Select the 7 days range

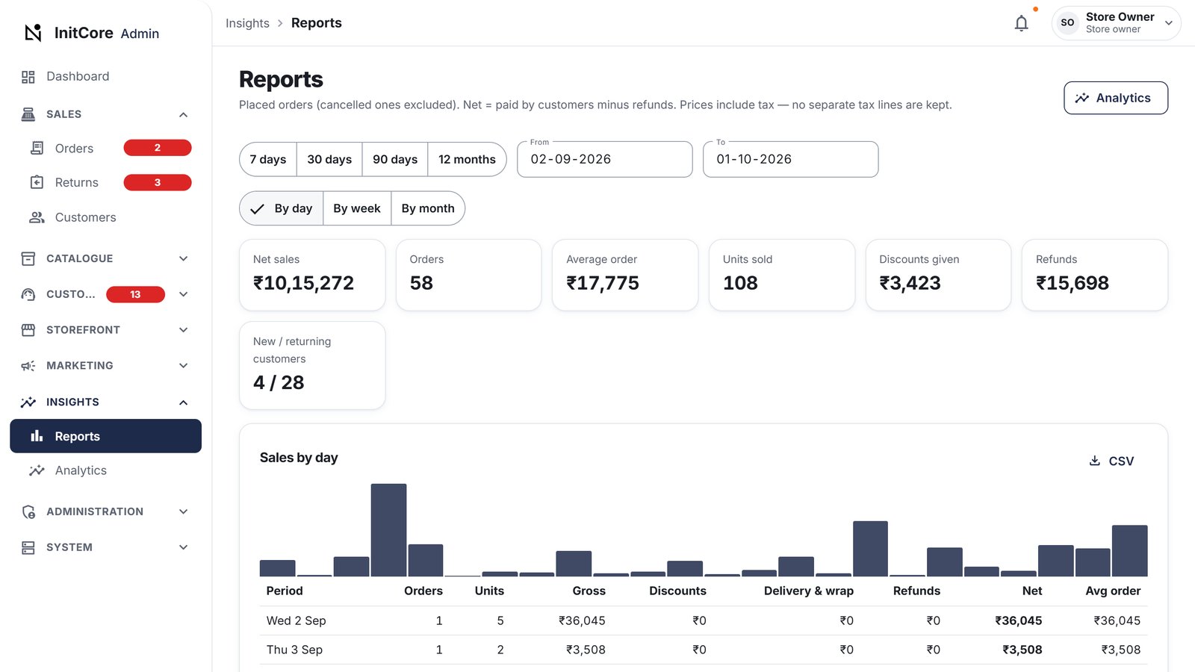268,159
